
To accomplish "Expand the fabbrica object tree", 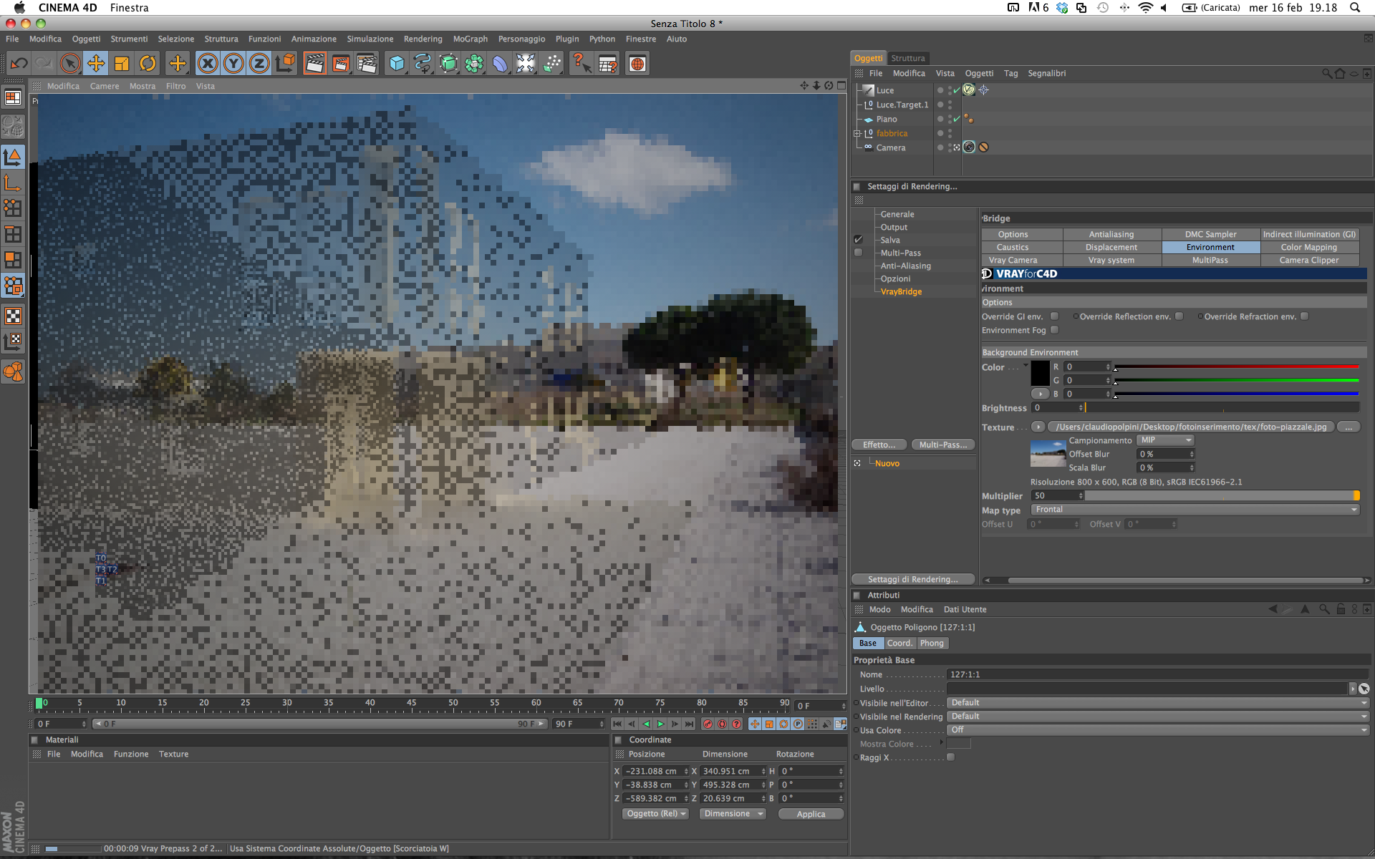I will pyautogui.click(x=857, y=134).
